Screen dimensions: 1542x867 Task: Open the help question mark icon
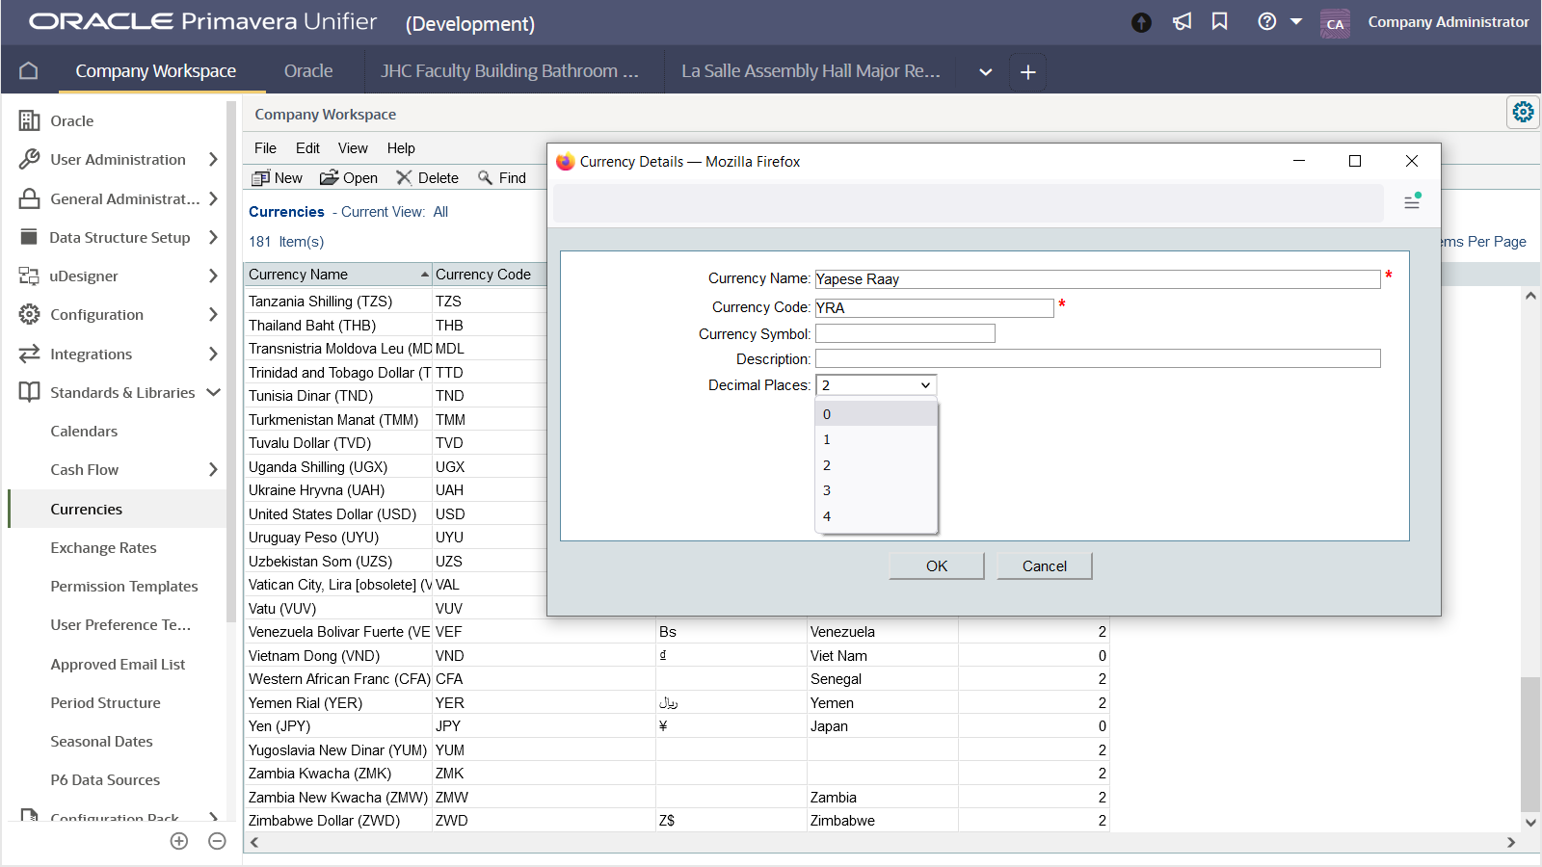click(1267, 21)
